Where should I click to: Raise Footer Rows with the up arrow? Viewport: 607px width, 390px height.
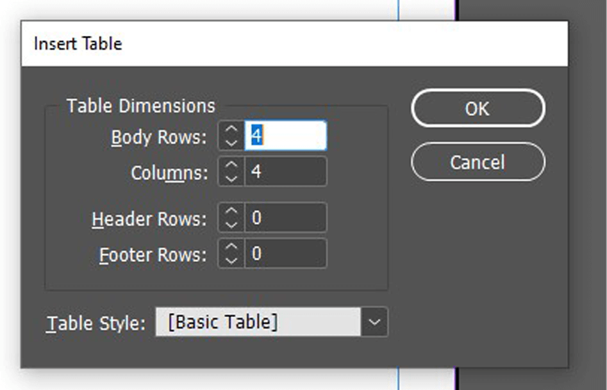231,247
